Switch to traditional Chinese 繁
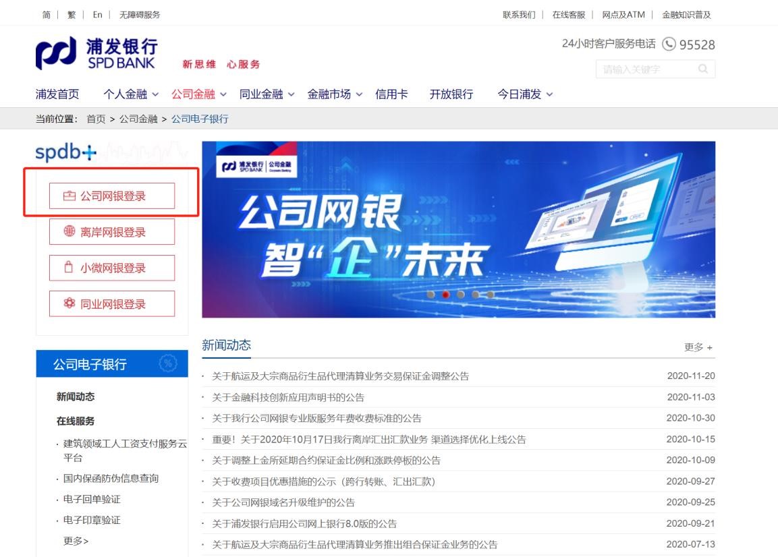This screenshot has width=778, height=557. [x=72, y=15]
